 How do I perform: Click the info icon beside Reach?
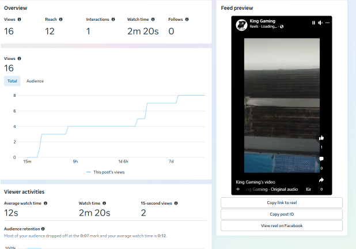point(60,20)
